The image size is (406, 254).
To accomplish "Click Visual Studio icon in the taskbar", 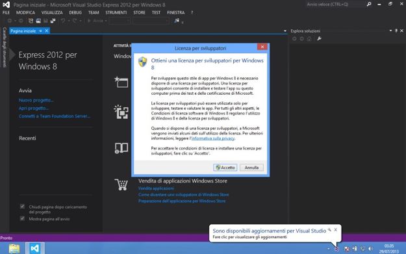I will tap(34, 249).
